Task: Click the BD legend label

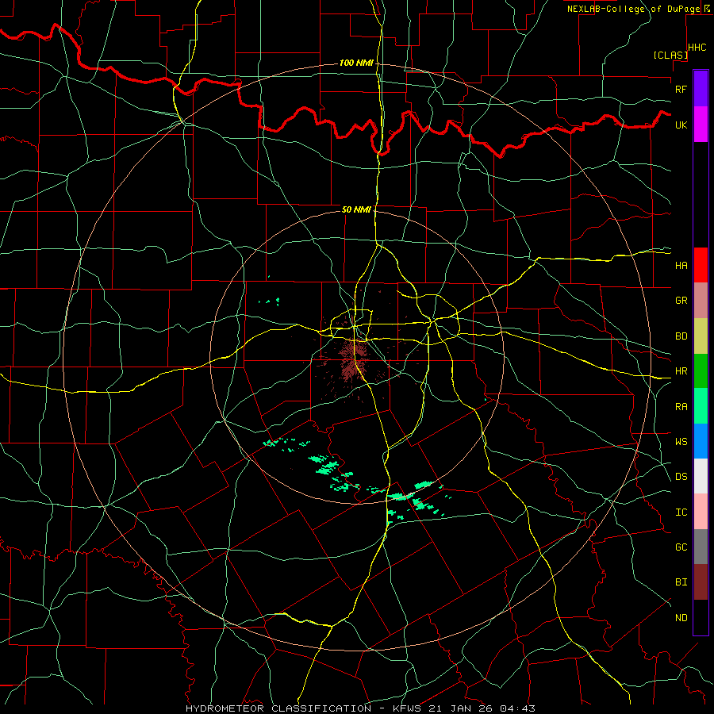Action: pyautogui.click(x=681, y=336)
